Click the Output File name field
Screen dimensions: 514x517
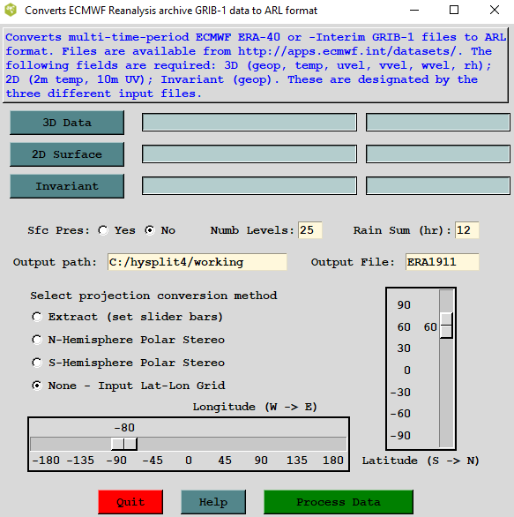click(x=442, y=262)
